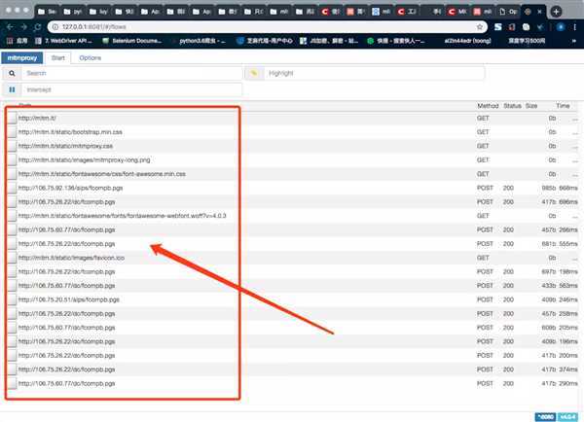The image size is (584, 422).
Task: Click the file icon of the bootstrap.min.css row
Action: point(12,132)
